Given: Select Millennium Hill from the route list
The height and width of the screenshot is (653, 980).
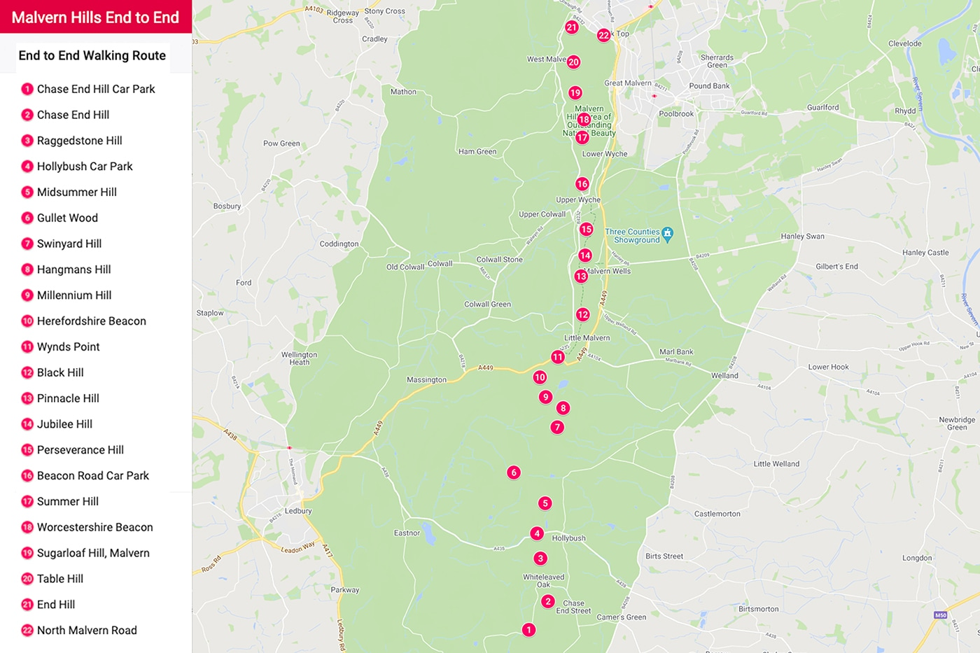Looking at the screenshot, I should pyautogui.click(x=74, y=295).
